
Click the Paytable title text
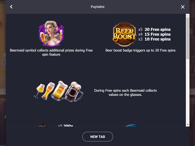point(97,7)
